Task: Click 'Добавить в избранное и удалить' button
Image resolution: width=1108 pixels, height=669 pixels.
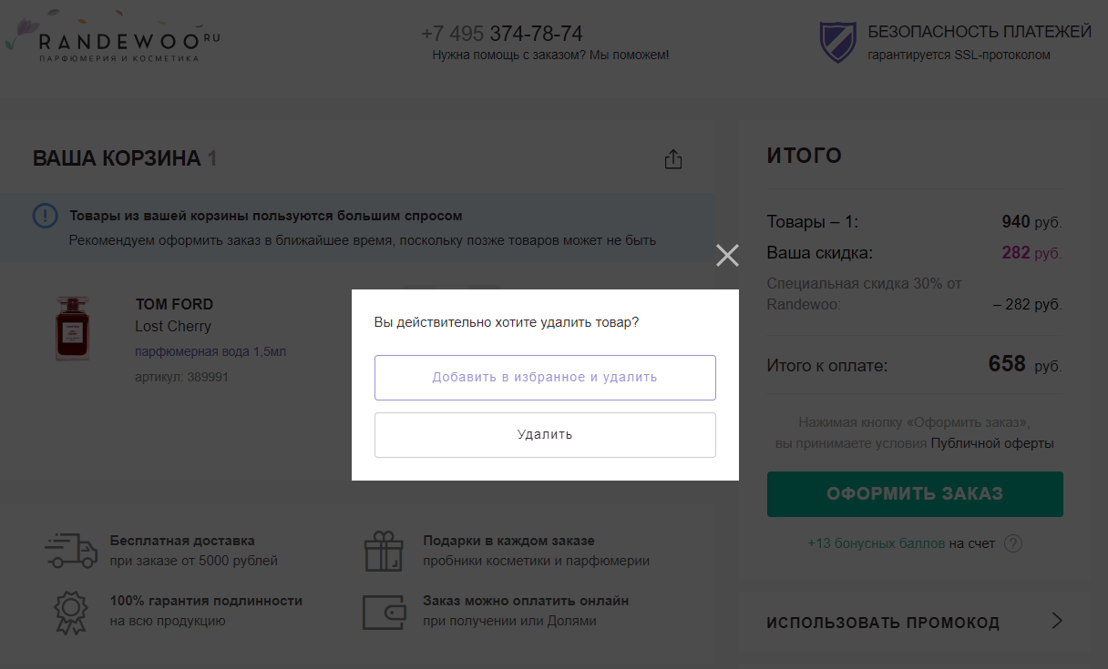Action: 545,378
